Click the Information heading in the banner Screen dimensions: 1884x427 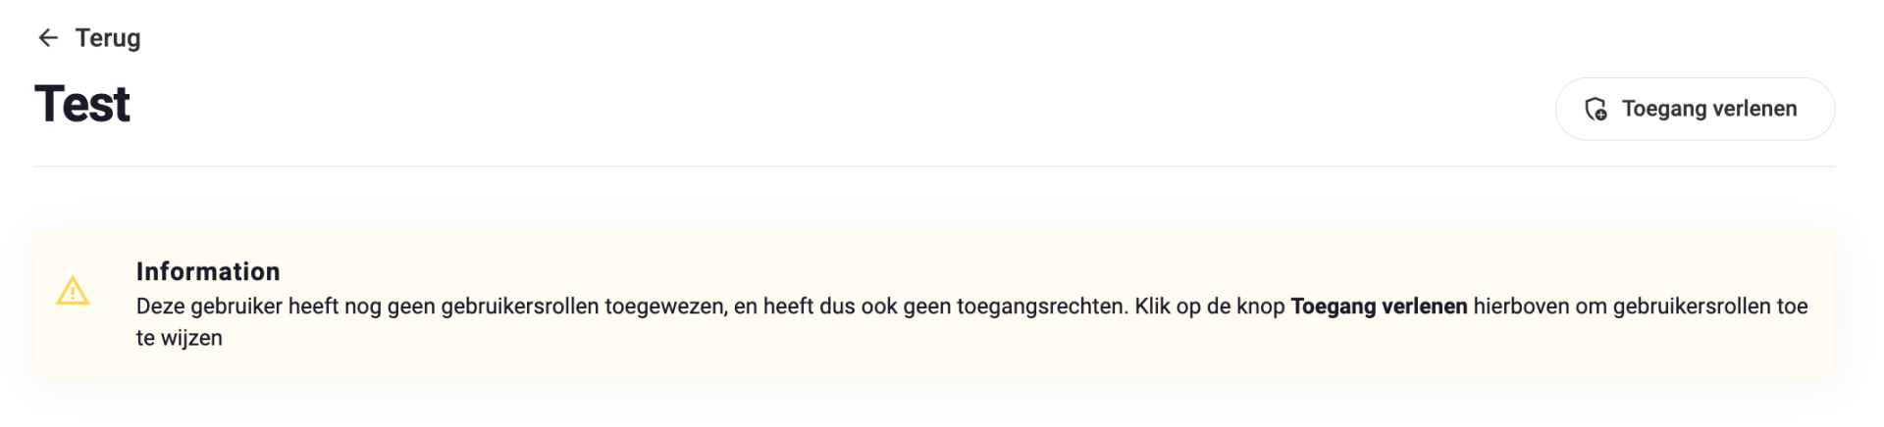208,271
